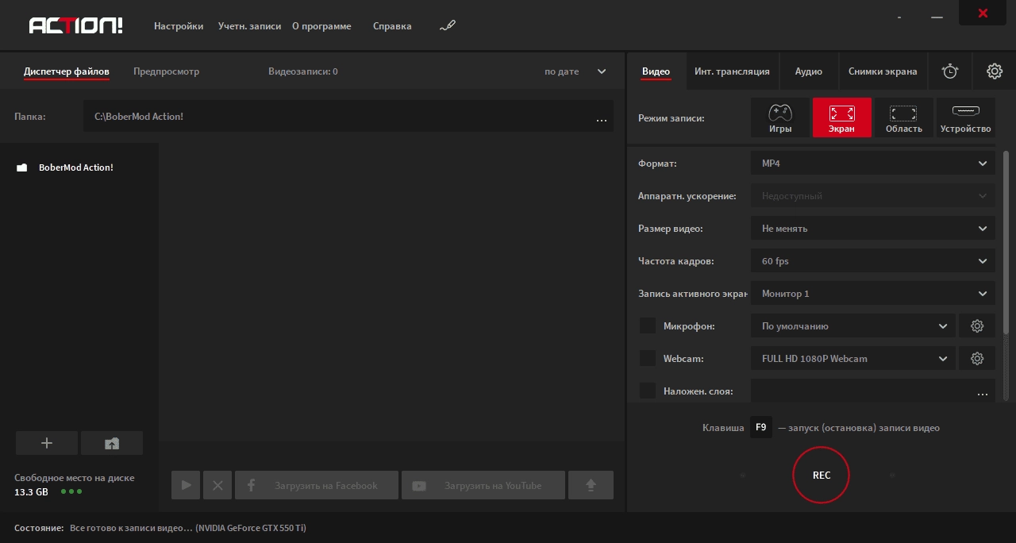Delete selected recording with X button
The image size is (1016, 543).
[217, 485]
